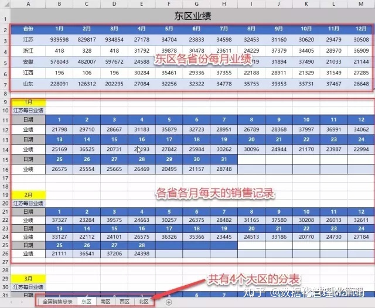Select row 8 header number

[x=5, y=94]
